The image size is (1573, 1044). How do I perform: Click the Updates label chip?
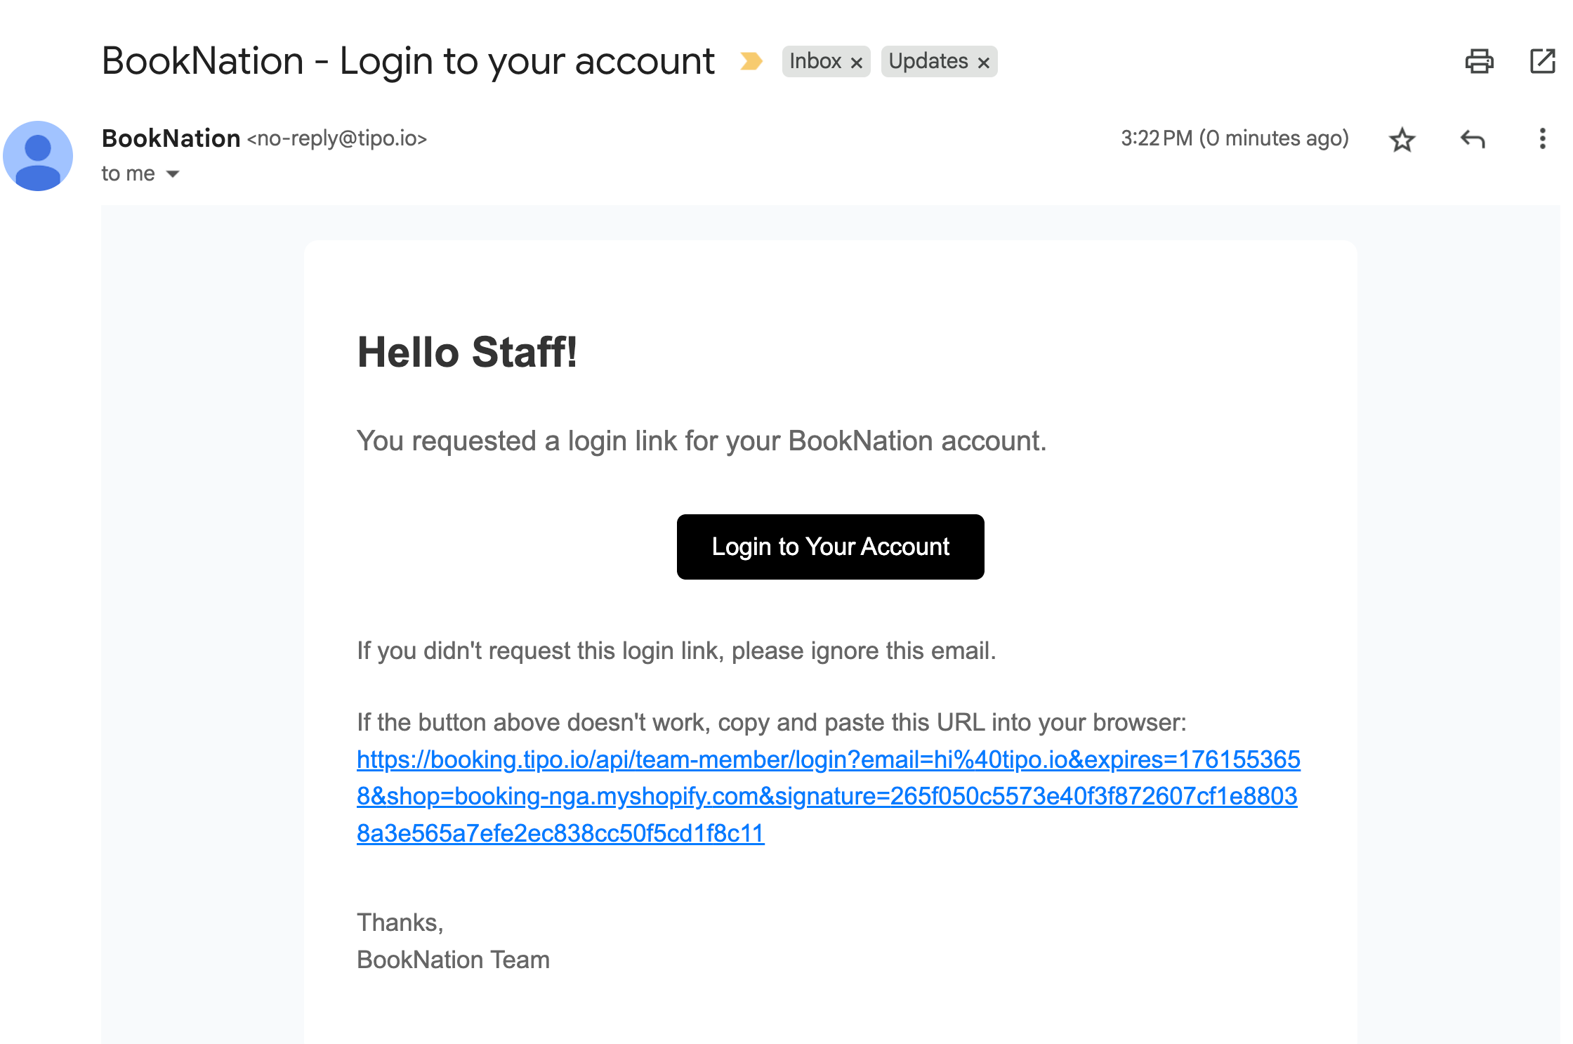click(x=928, y=61)
